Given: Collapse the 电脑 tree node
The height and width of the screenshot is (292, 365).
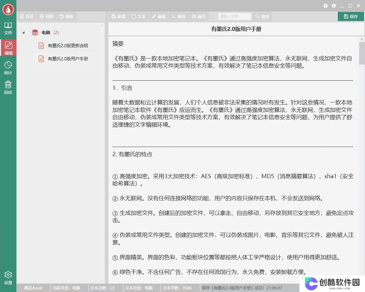Looking at the screenshot, I should coord(24,32).
